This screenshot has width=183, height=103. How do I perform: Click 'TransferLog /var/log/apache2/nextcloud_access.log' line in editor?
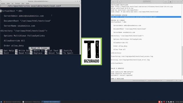(132, 56)
